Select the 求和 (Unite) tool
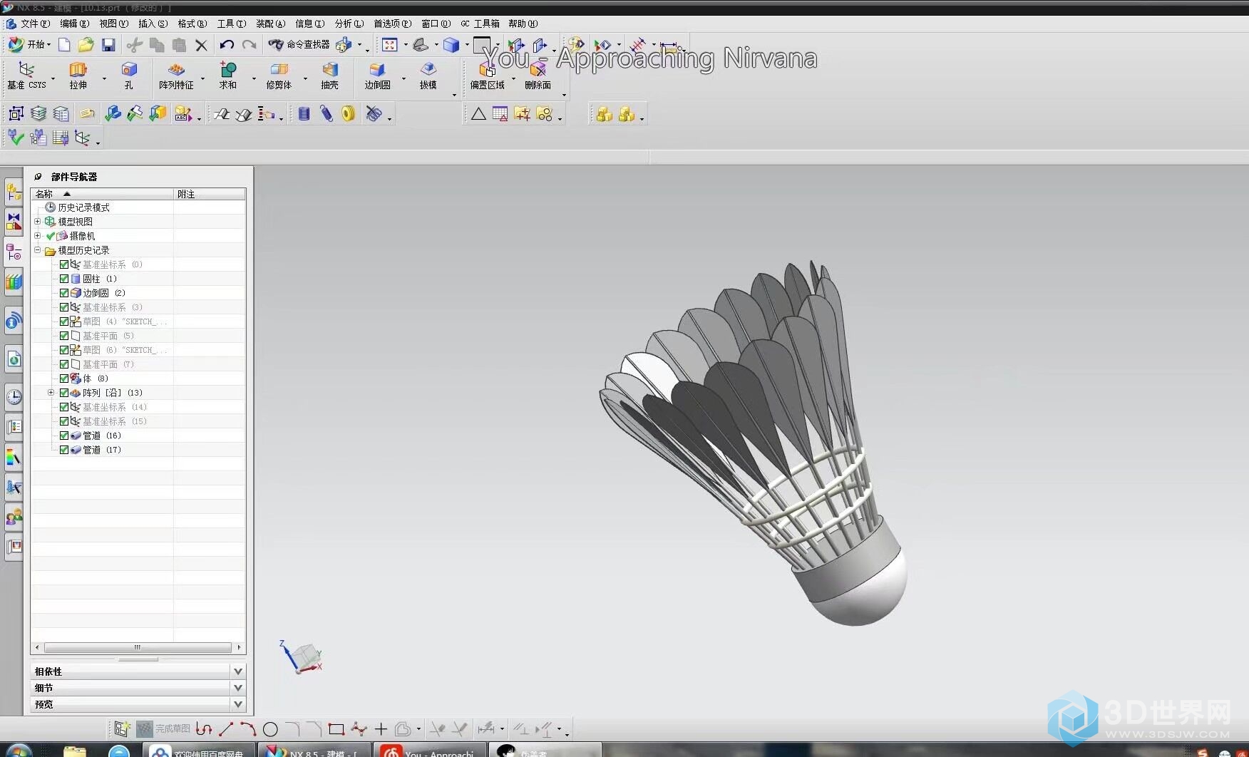This screenshot has height=757, width=1249. (x=228, y=76)
